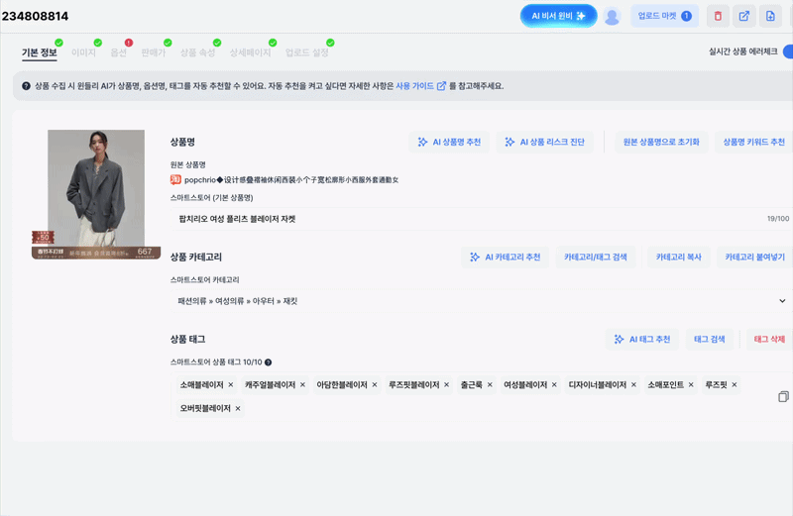Click 상품명 키워드 추천 button

753,142
